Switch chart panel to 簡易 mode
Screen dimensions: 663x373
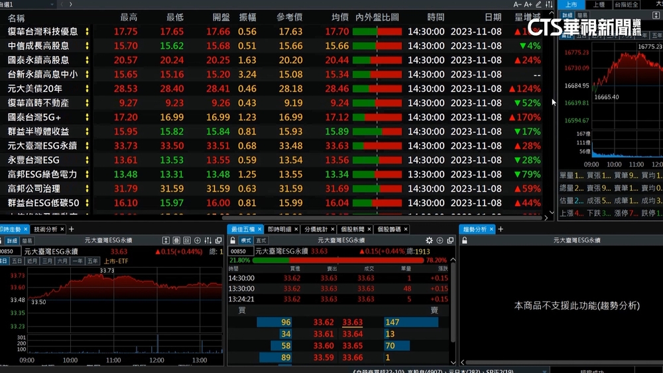(27, 240)
